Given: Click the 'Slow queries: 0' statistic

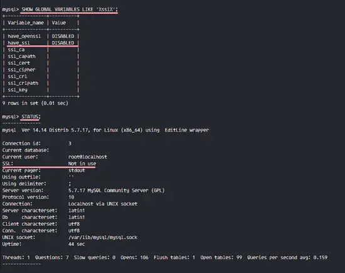Looking at the screenshot, I should [x=95, y=257].
